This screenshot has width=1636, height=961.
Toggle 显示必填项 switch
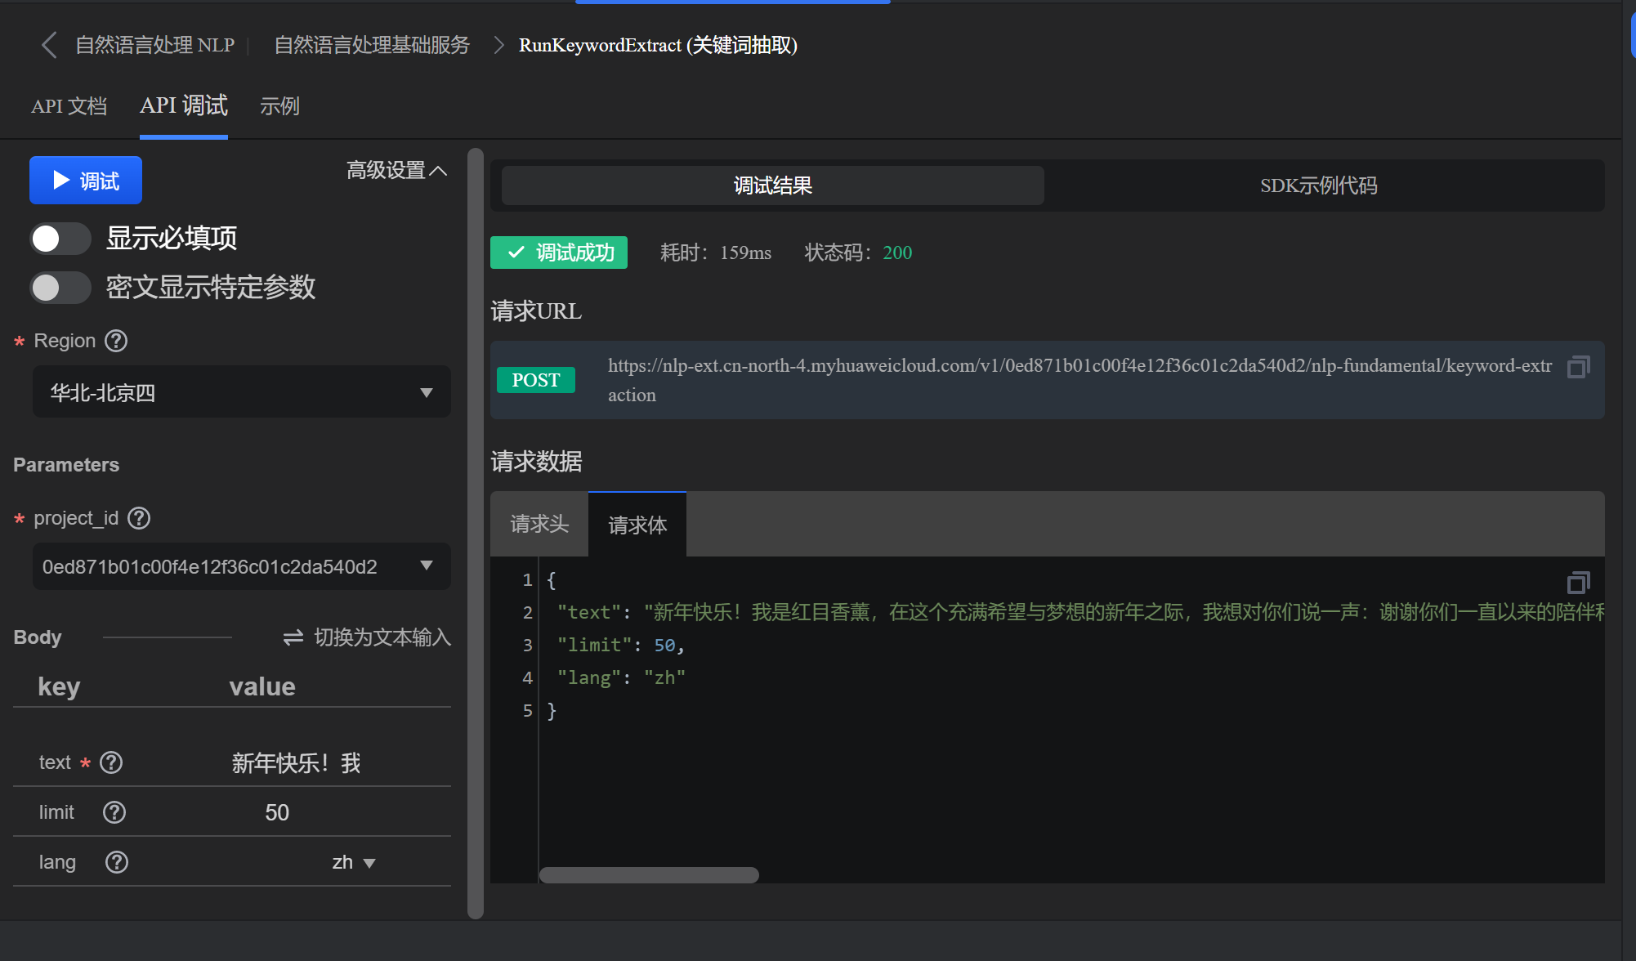pyautogui.click(x=60, y=239)
